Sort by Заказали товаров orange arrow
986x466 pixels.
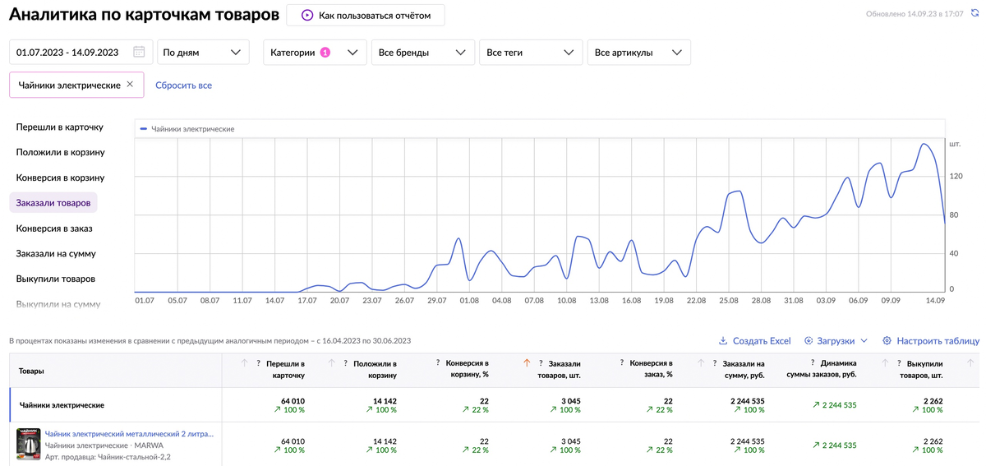[x=527, y=362]
